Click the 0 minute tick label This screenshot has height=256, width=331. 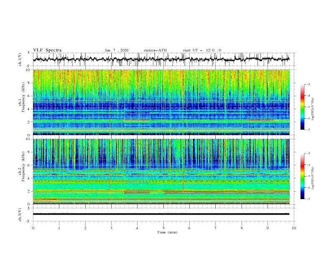(x=33, y=228)
